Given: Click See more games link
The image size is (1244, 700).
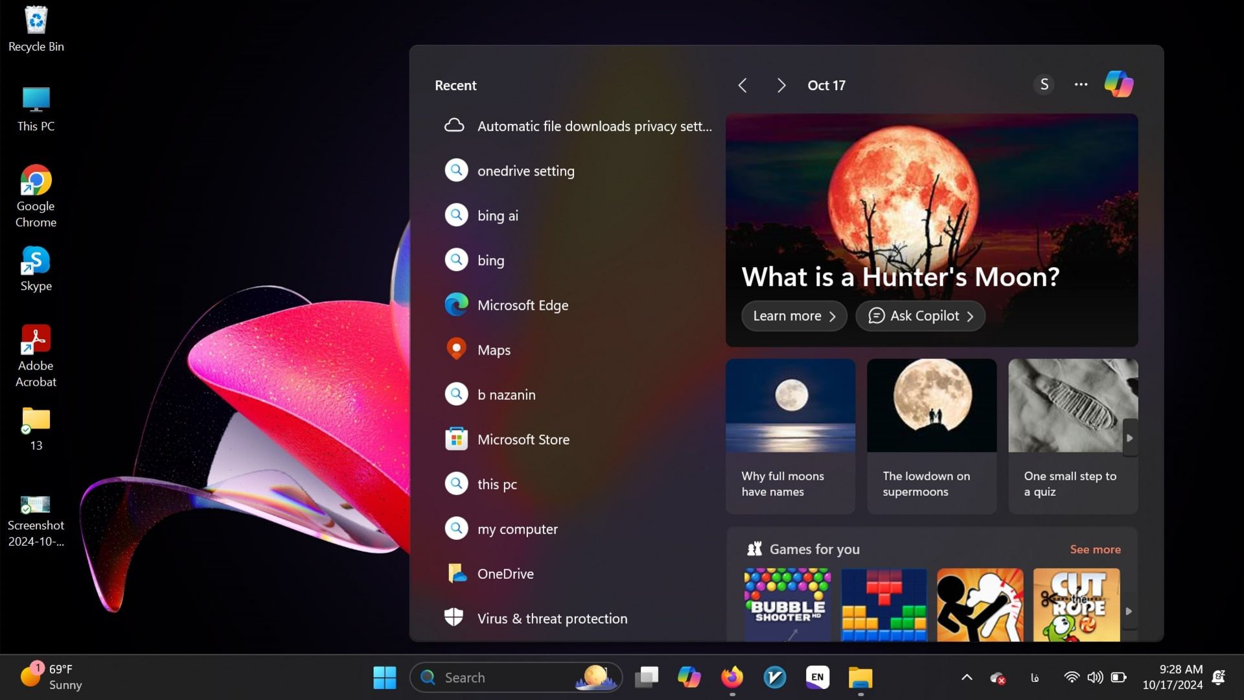Looking at the screenshot, I should click(x=1095, y=549).
